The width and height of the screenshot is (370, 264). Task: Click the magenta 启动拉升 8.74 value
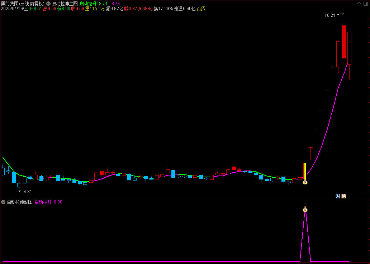(115, 4)
